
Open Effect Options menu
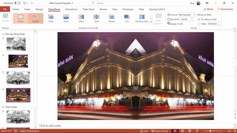(158, 19)
